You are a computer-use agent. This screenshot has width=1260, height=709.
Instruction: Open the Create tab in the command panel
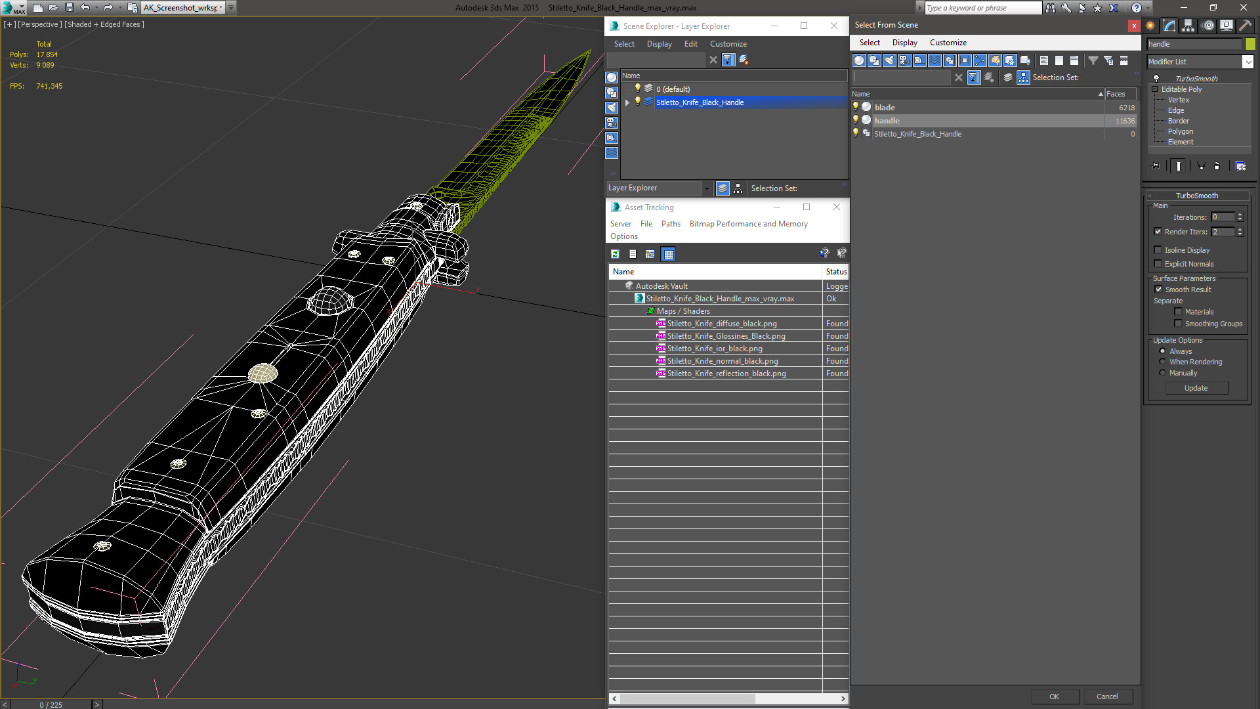point(1150,26)
